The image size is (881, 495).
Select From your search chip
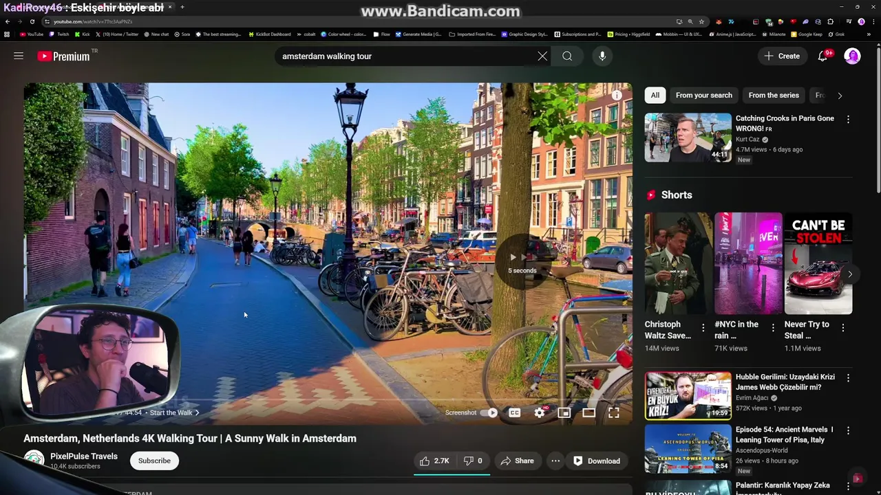pos(704,96)
